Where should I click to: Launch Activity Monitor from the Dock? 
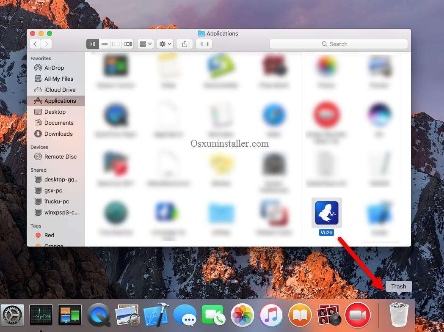tap(41, 315)
